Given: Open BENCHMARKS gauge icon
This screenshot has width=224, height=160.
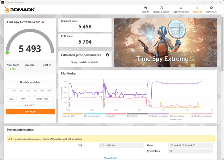Looking at the screenshot, I should [x=161, y=8].
